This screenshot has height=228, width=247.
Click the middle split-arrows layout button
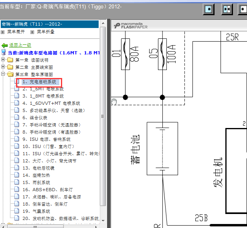point(227,9)
